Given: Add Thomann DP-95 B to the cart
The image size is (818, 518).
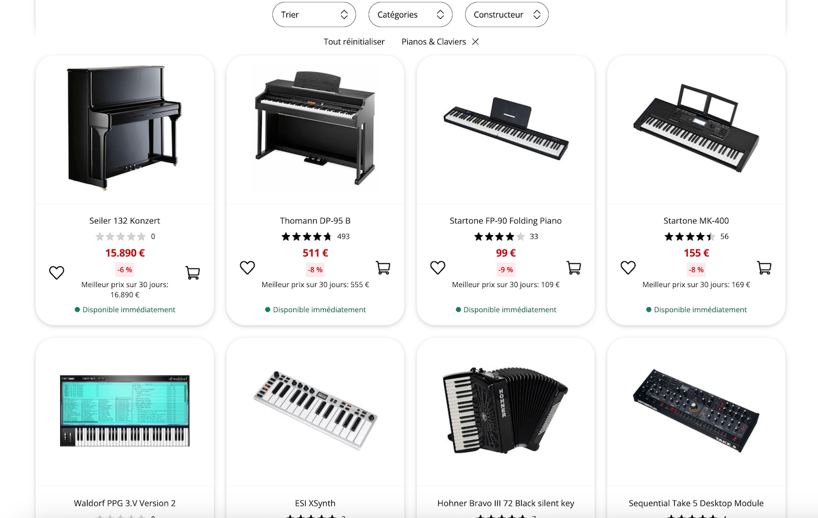Looking at the screenshot, I should 383,267.
